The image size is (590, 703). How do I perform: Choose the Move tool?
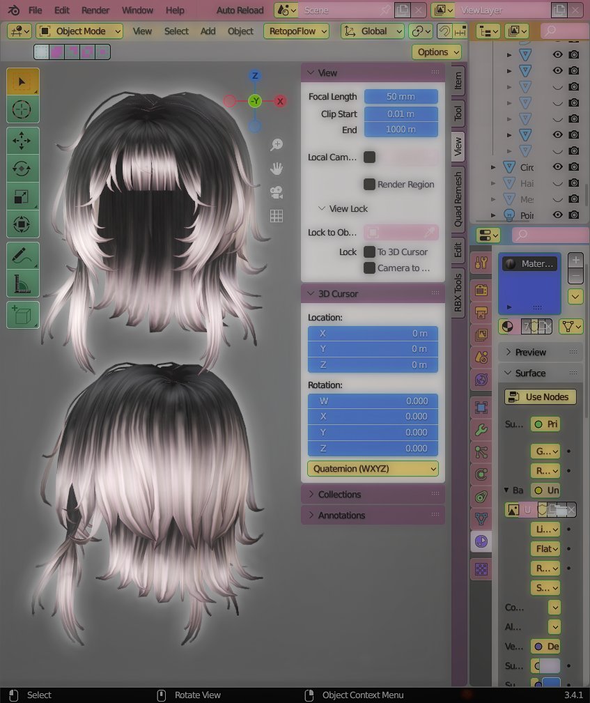(x=22, y=141)
